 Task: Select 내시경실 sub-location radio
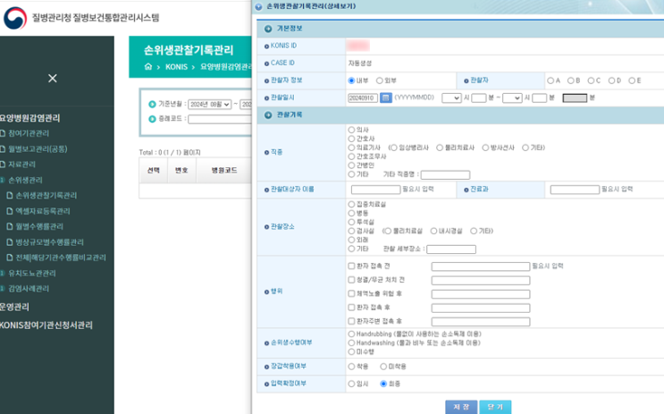(433, 231)
